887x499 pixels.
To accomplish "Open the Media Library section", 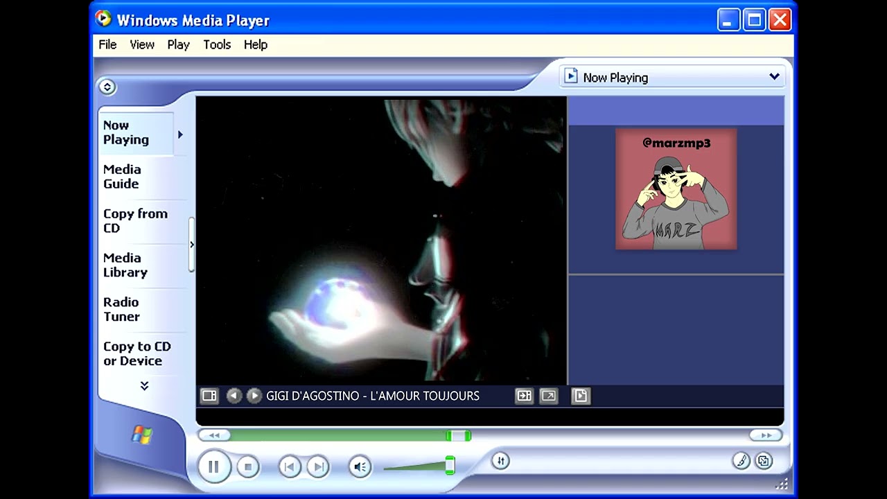I will [x=125, y=265].
